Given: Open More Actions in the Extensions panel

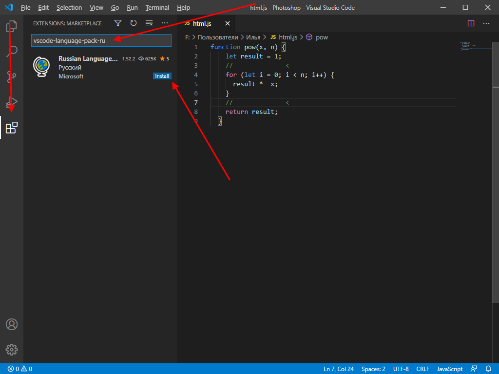Looking at the screenshot, I should point(164,23).
